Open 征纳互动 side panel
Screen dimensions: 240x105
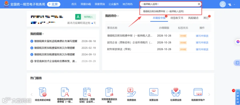coord(238,97)
